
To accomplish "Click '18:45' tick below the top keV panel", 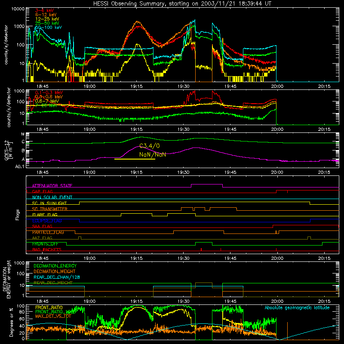I will pos(42,86).
